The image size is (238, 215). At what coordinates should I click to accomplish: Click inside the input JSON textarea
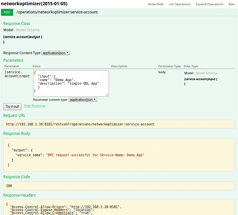[x=71, y=83]
